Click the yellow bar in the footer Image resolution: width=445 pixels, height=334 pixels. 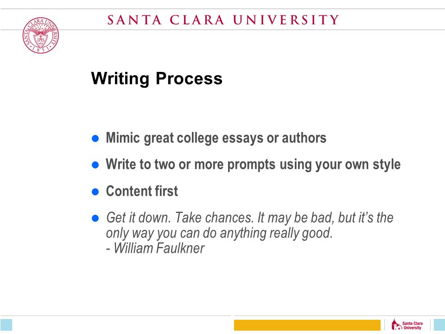(x=307, y=325)
